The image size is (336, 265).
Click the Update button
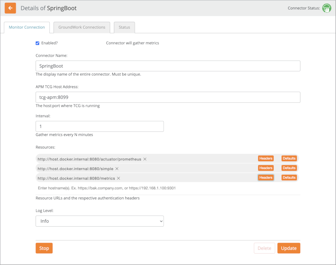click(289, 248)
